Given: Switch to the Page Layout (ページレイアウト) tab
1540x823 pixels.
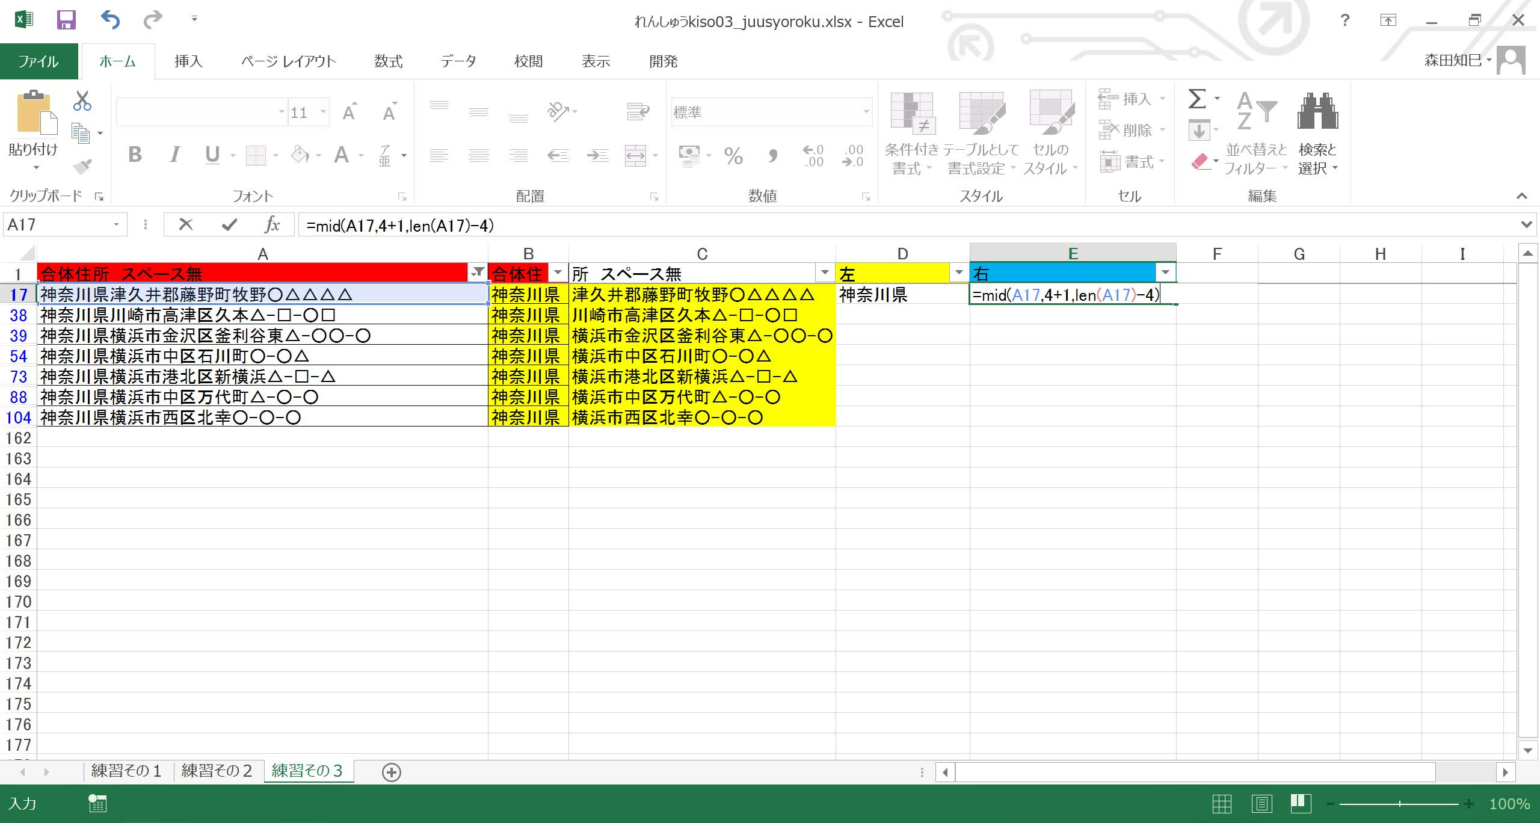Looking at the screenshot, I should click(x=289, y=61).
